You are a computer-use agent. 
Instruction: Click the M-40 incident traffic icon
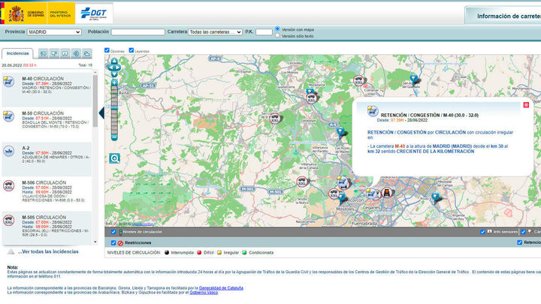8,82
